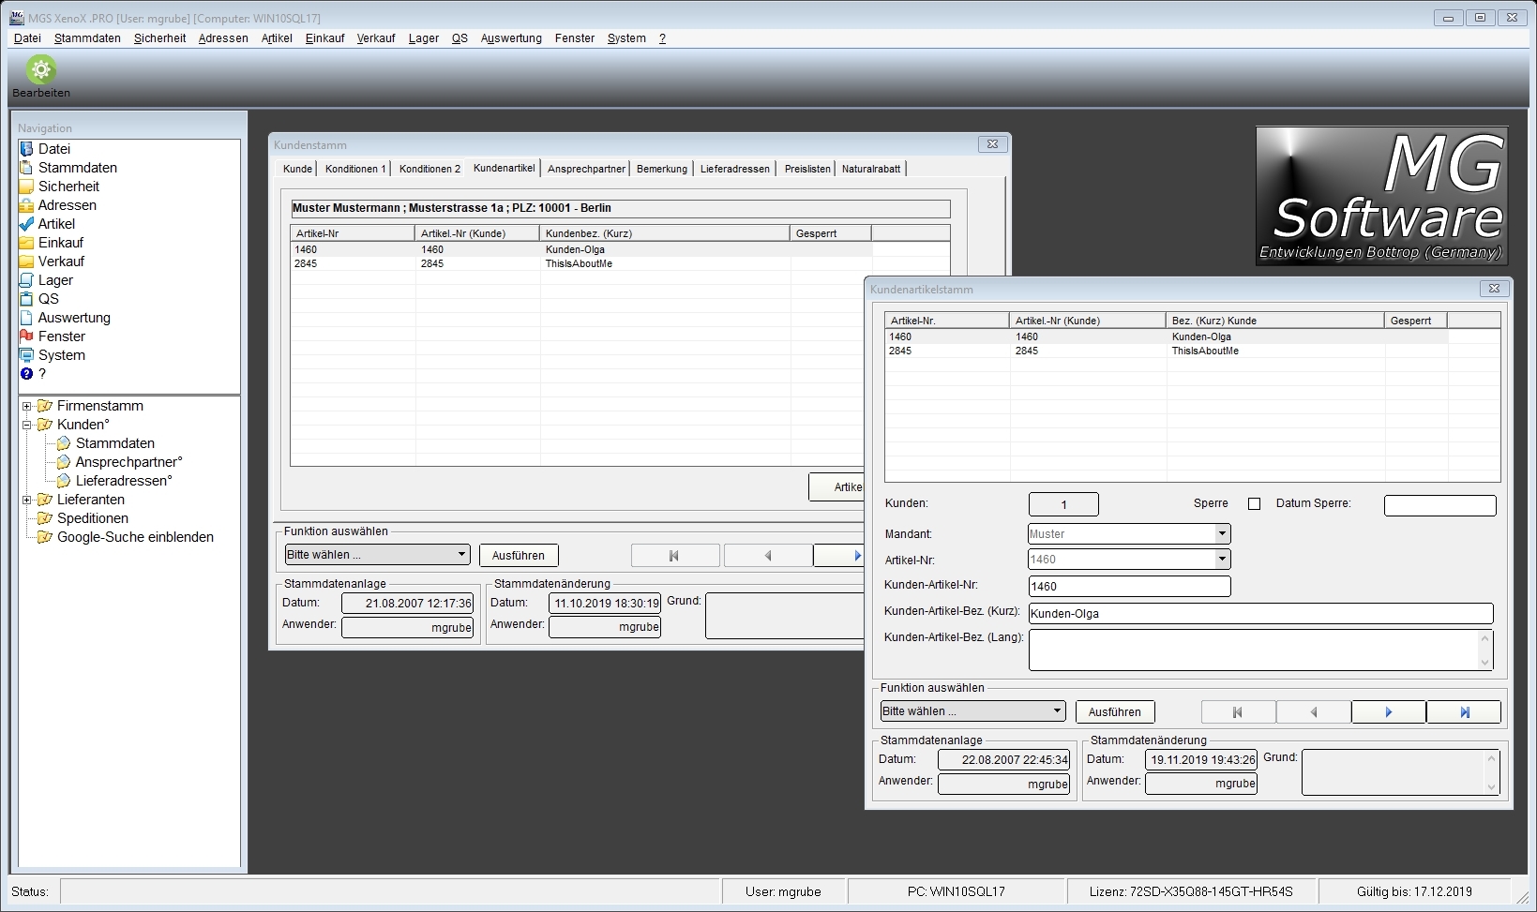
Task: Go to next record in Kundenartikelstamm
Action: point(1388,712)
